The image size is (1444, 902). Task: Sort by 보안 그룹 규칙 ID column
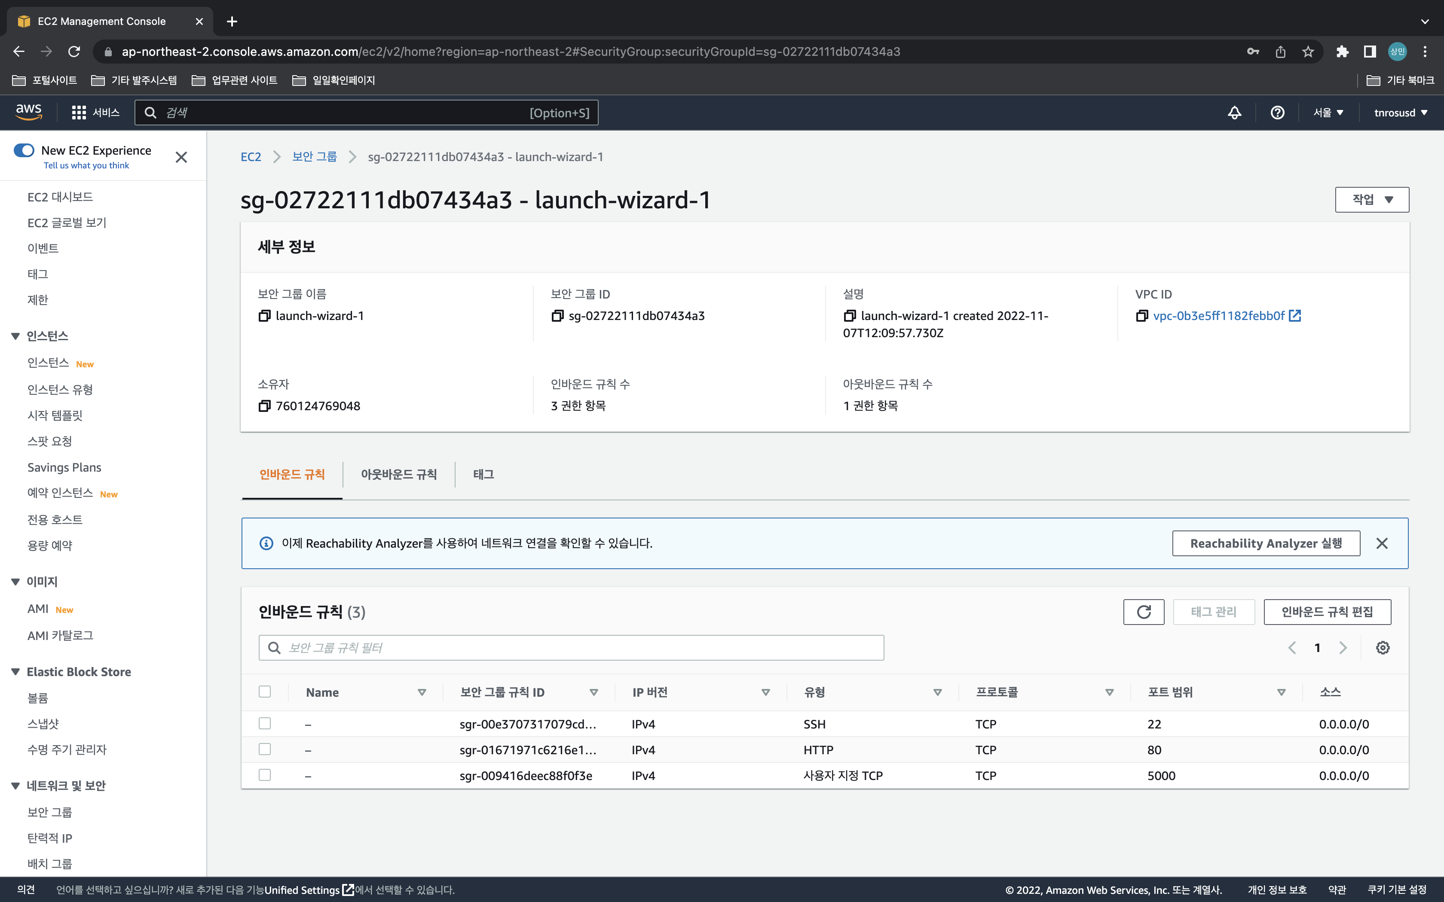click(x=594, y=692)
